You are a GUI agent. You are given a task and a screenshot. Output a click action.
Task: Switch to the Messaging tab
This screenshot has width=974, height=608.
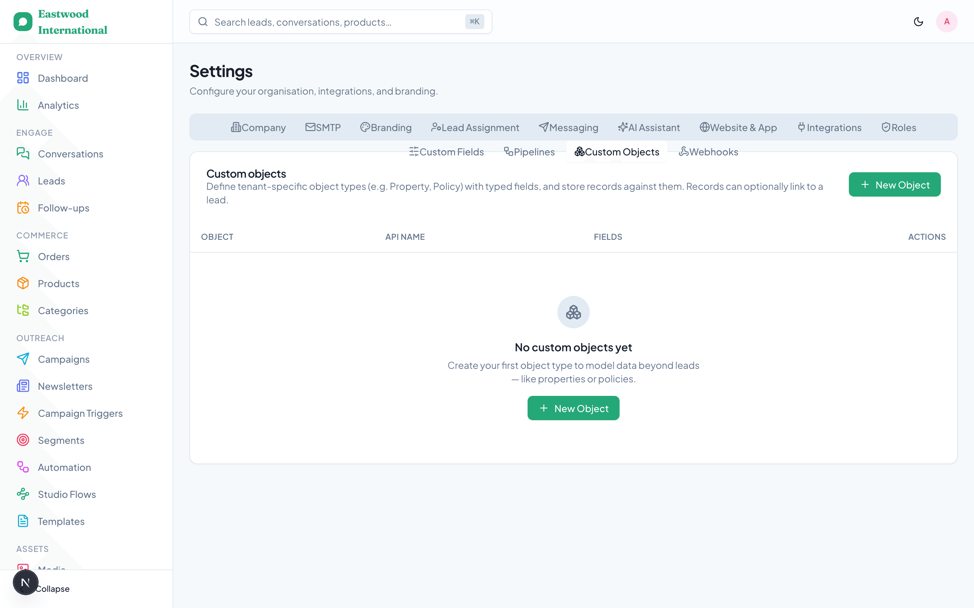(568, 127)
